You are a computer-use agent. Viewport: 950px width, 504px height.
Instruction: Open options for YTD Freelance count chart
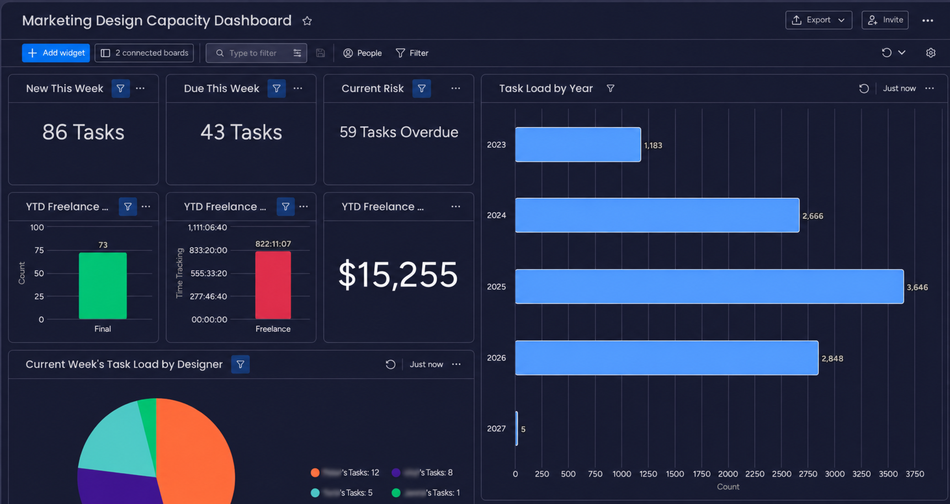point(146,206)
